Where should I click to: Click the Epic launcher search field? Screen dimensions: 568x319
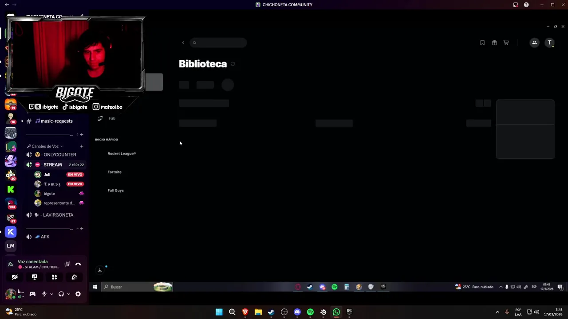pos(218,43)
